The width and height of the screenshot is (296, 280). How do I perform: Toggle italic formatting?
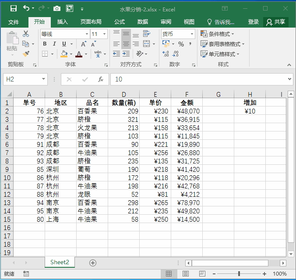pos(54,44)
